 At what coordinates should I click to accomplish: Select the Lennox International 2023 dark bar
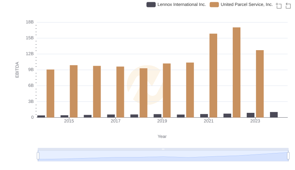(x=251, y=115)
